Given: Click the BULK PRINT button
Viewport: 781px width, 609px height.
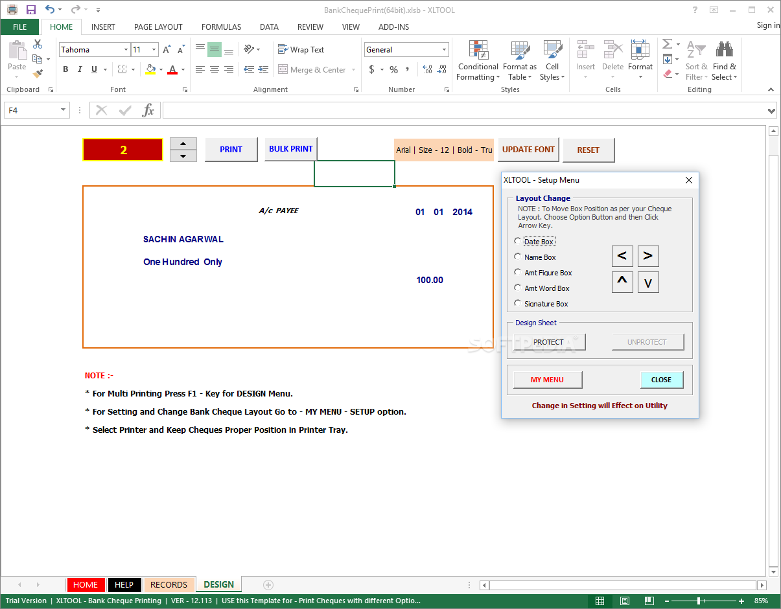Looking at the screenshot, I should pyautogui.click(x=291, y=149).
